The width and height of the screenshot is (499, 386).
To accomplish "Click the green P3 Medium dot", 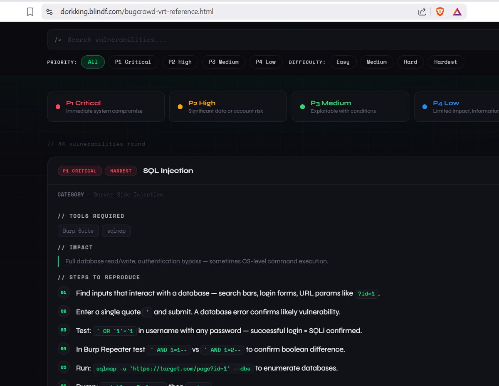I will coord(303,107).
